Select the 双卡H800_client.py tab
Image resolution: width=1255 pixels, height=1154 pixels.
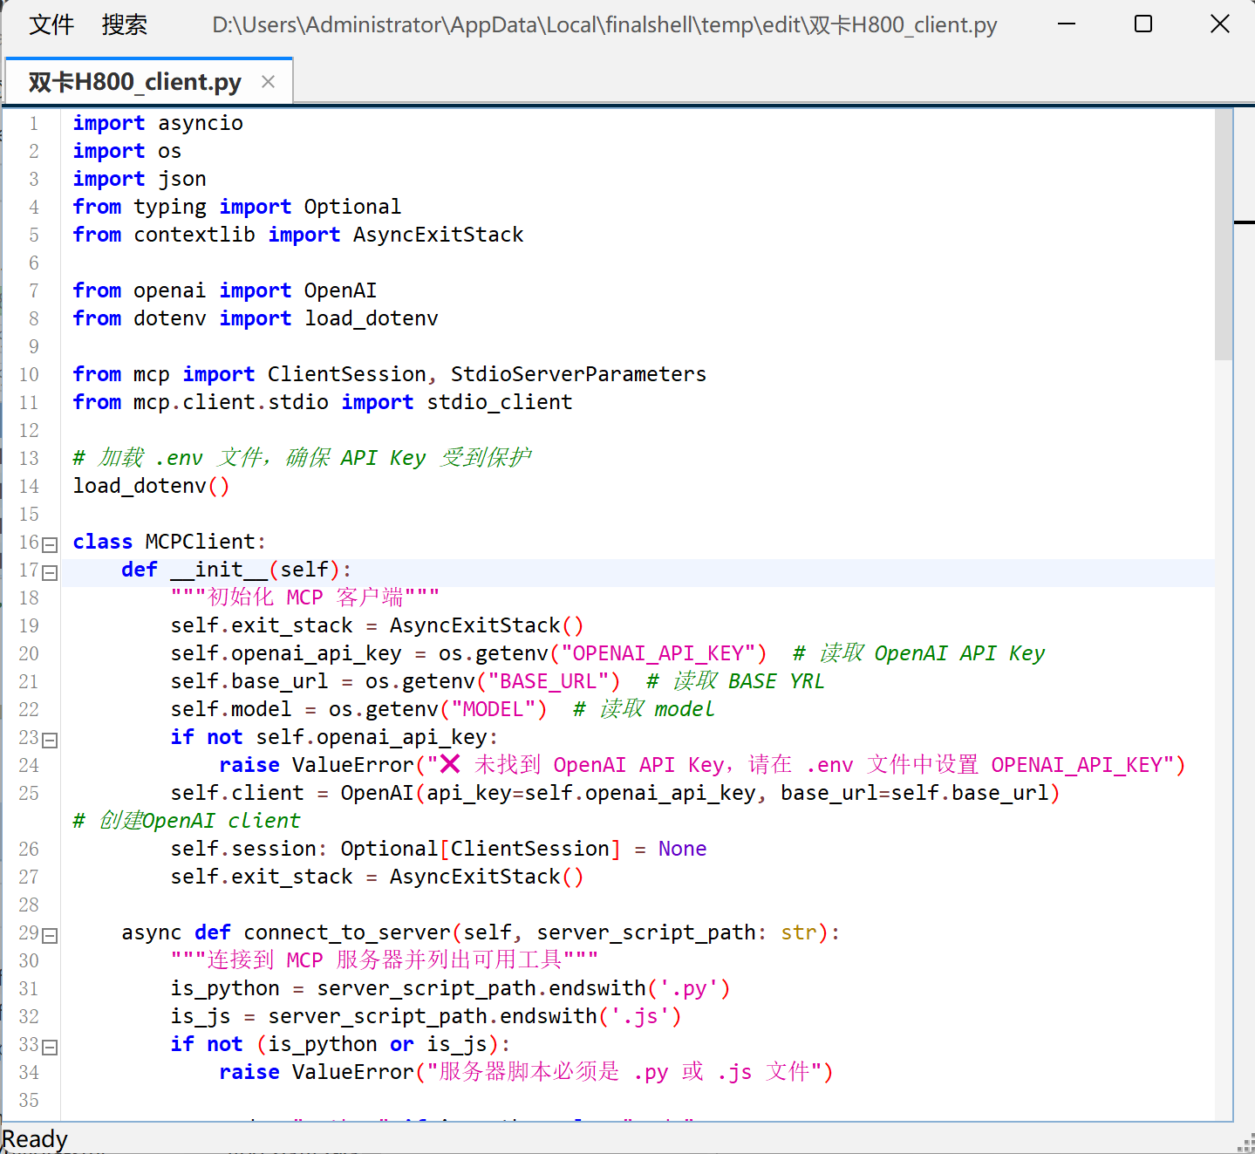(135, 82)
